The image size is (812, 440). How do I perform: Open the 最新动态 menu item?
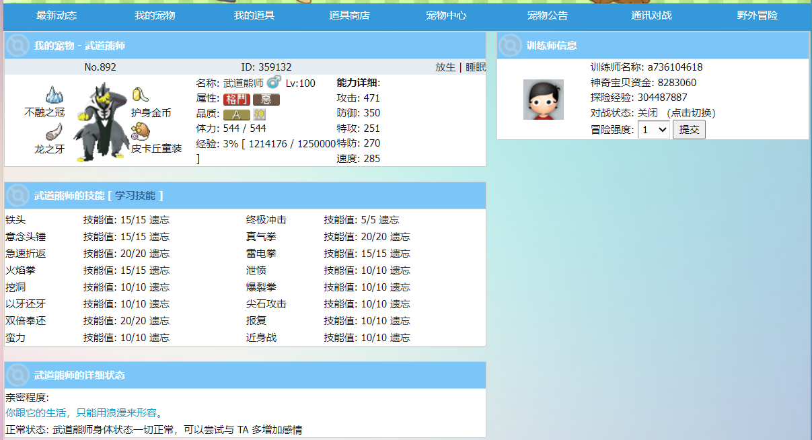point(57,15)
